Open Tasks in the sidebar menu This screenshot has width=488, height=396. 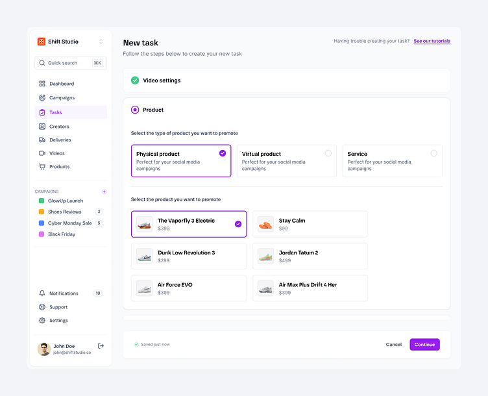point(56,112)
